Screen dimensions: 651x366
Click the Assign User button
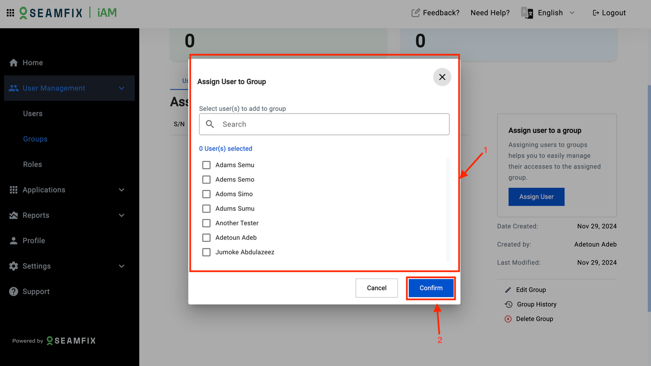pyautogui.click(x=536, y=197)
